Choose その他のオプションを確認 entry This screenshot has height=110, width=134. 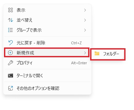pyautogui.click(x=47, y=88)
